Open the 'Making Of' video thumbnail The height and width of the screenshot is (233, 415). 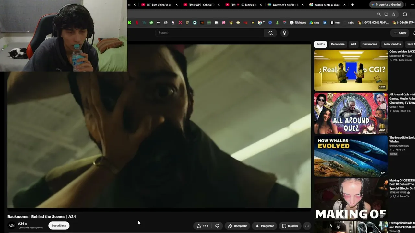click(351, 199)
